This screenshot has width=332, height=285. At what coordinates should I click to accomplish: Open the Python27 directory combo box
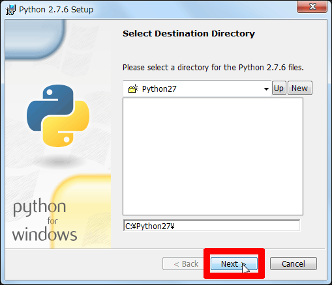(197, 88)
